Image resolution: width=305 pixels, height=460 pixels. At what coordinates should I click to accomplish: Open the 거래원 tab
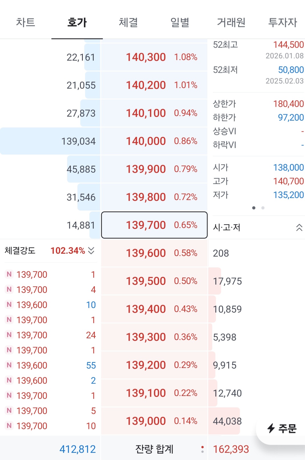point(231,23)
